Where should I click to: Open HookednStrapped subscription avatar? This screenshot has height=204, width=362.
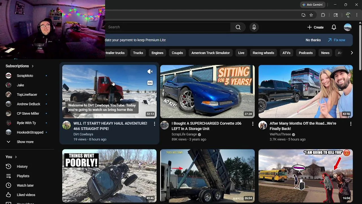pos(8,132)
